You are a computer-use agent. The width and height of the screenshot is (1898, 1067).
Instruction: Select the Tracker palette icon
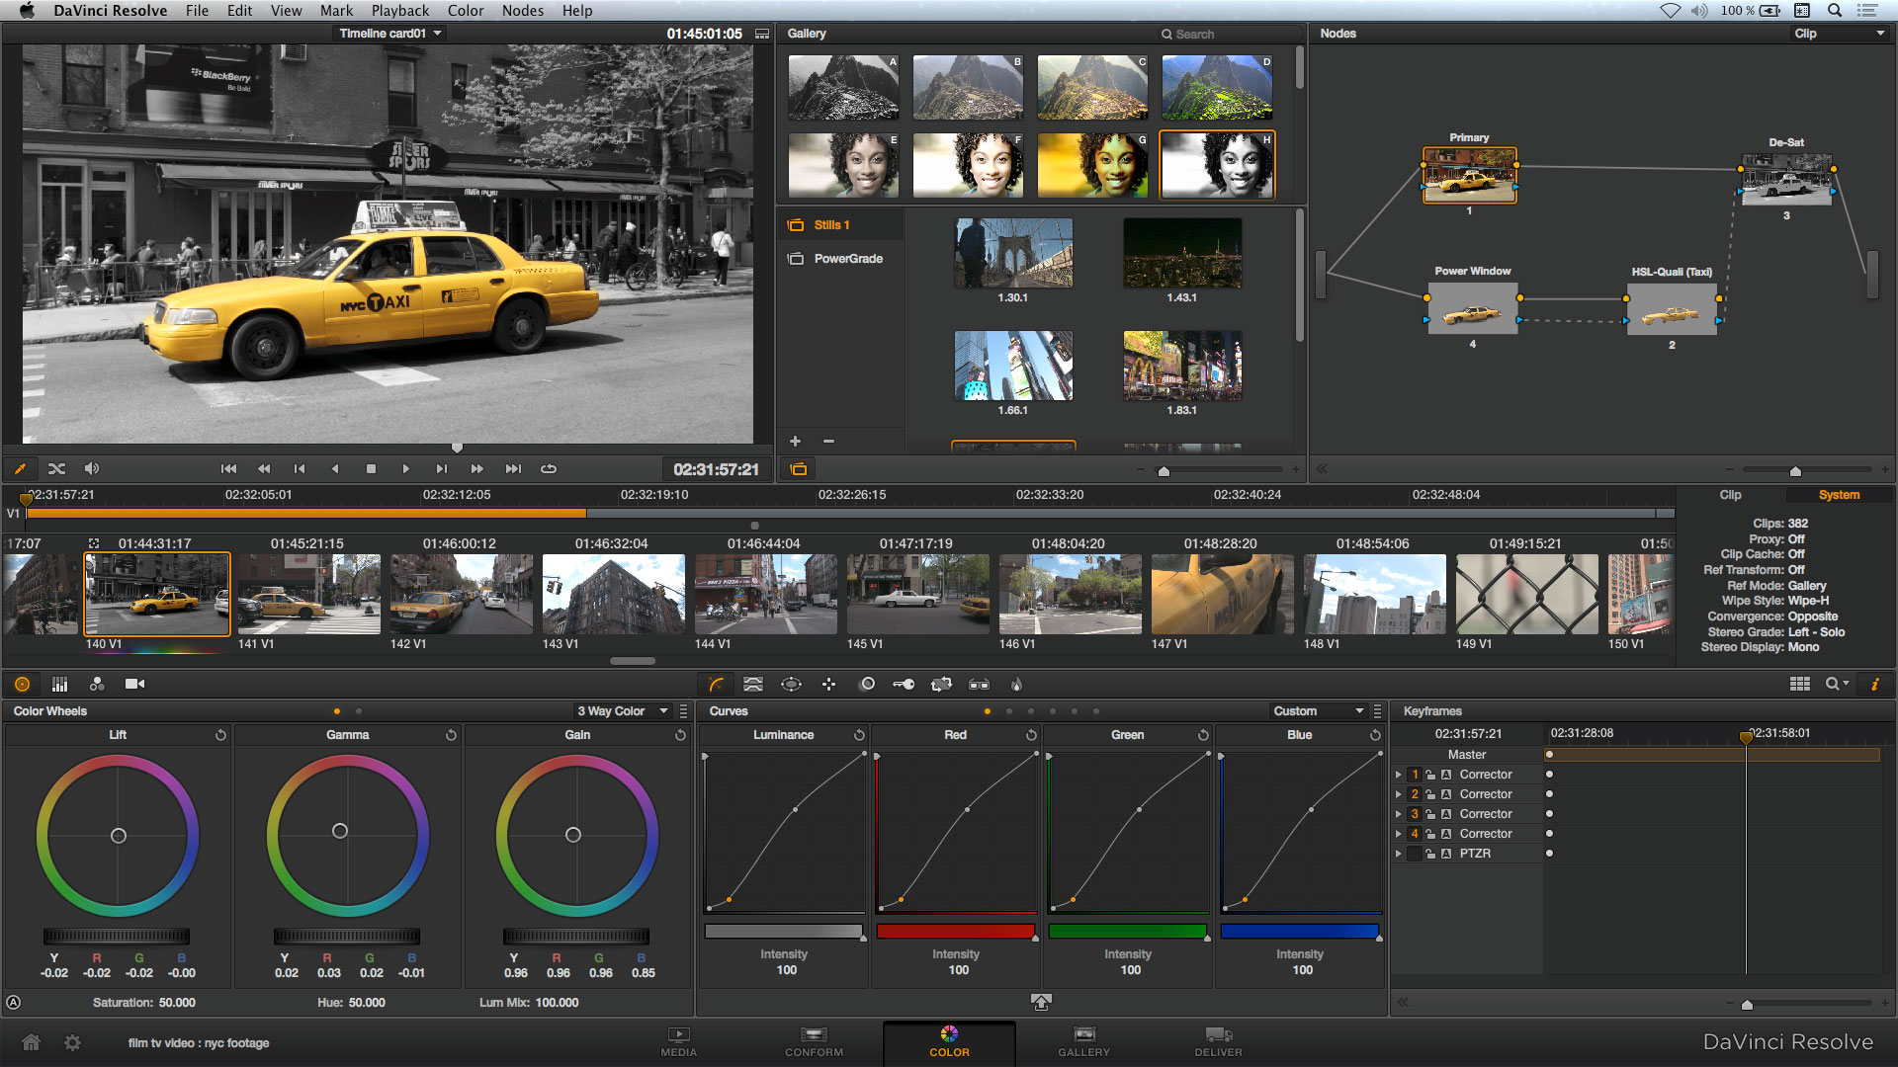[828, 684]
